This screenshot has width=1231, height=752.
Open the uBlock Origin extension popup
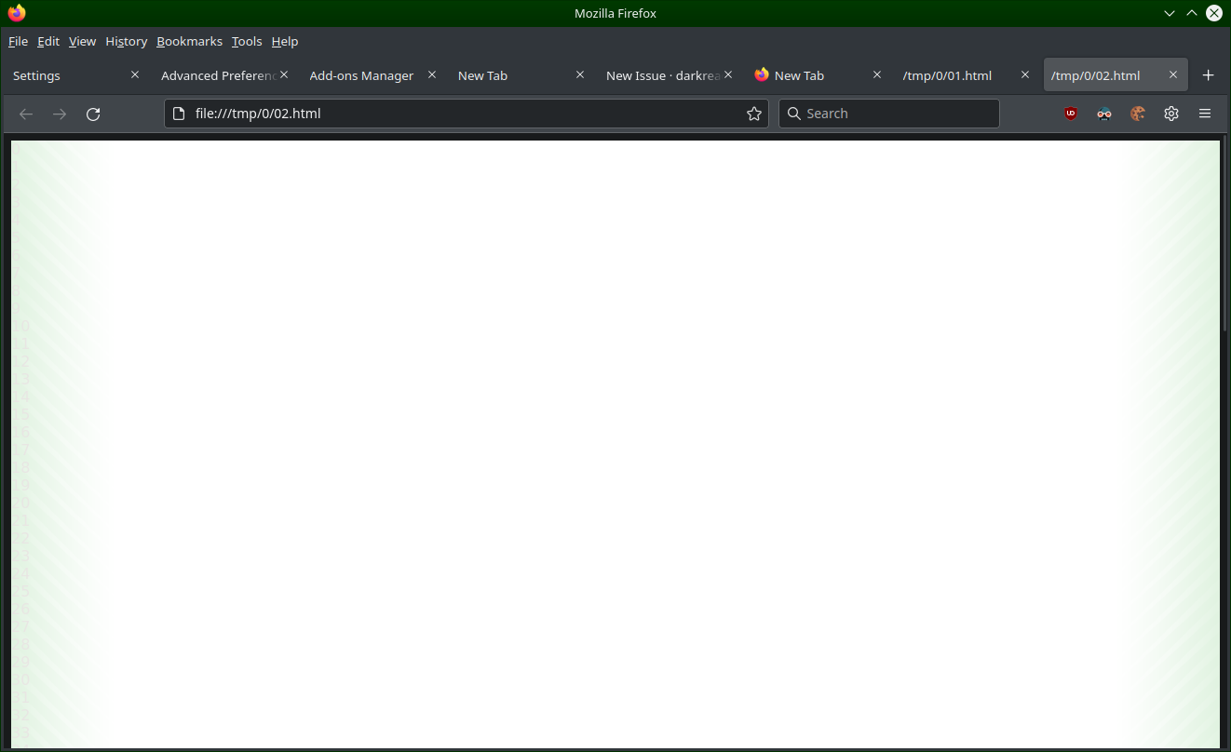tap(1070, 113)
